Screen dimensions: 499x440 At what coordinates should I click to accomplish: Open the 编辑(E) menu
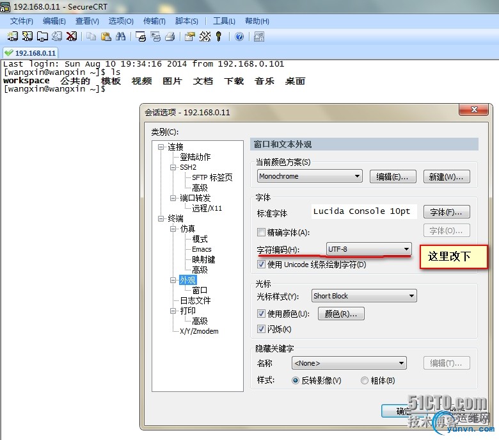(54, 21)
